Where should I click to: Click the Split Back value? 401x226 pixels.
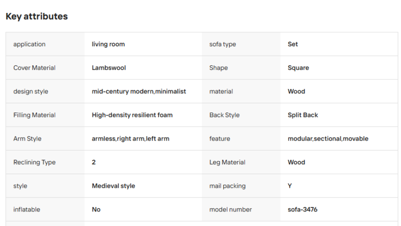click(303, 115)
